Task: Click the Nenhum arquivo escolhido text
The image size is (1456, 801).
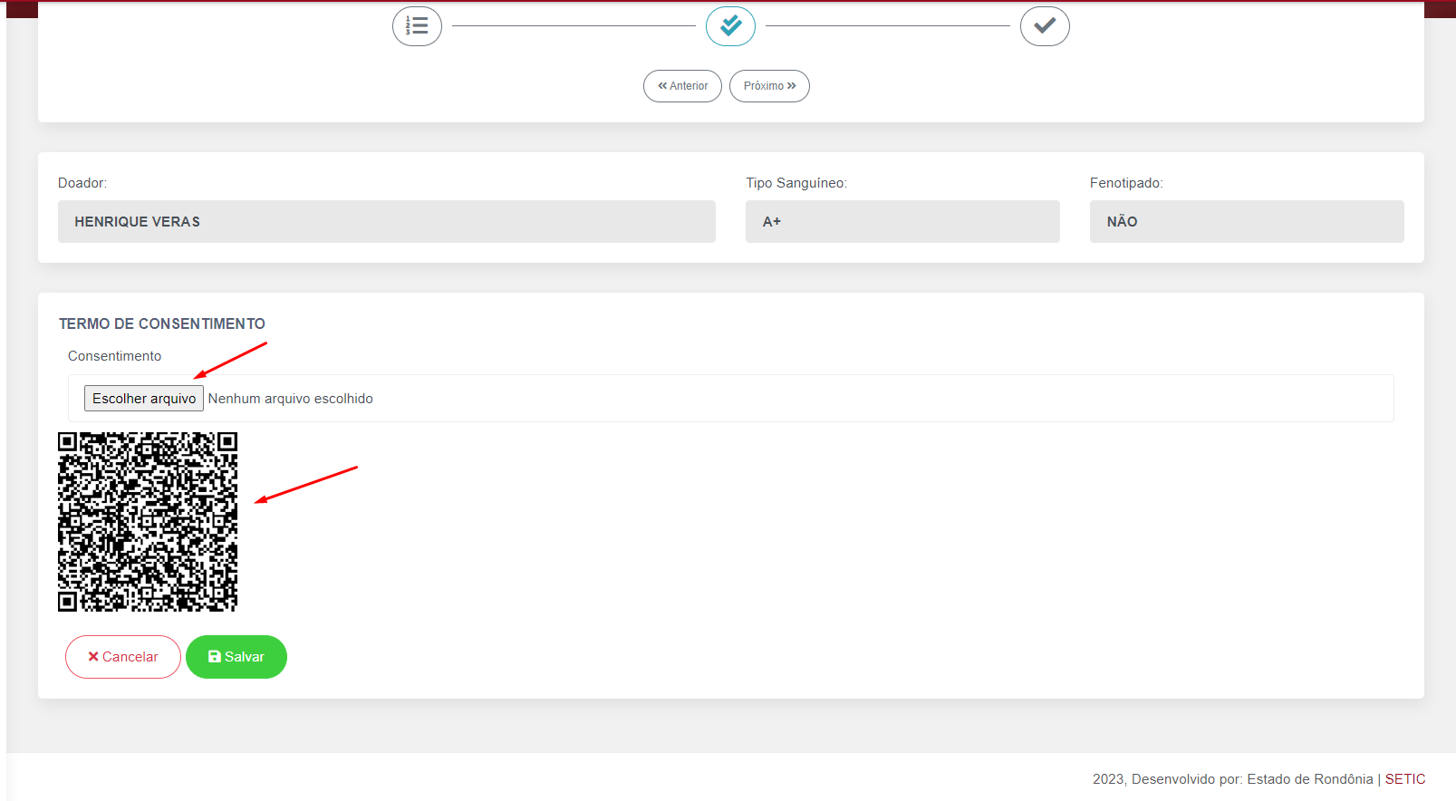Action: click(291, 399)
